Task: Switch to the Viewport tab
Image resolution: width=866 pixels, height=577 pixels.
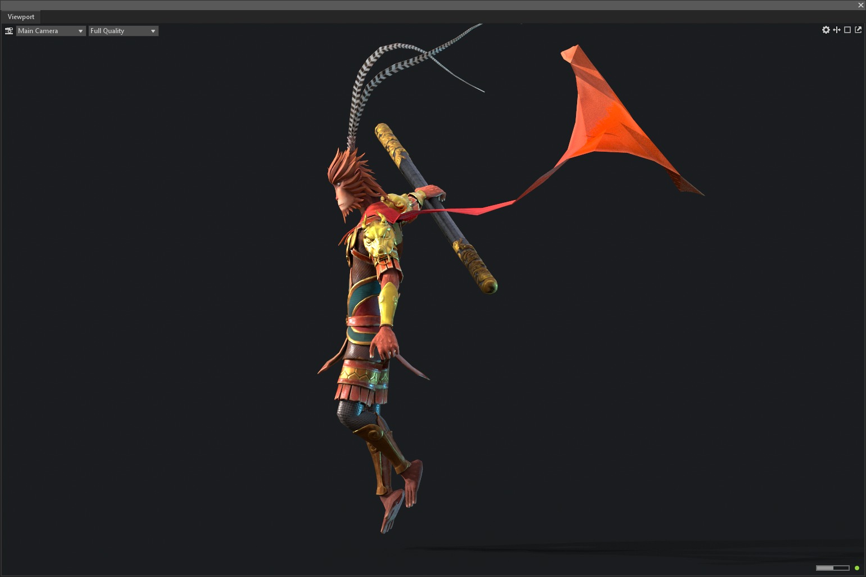Action: 21,17
